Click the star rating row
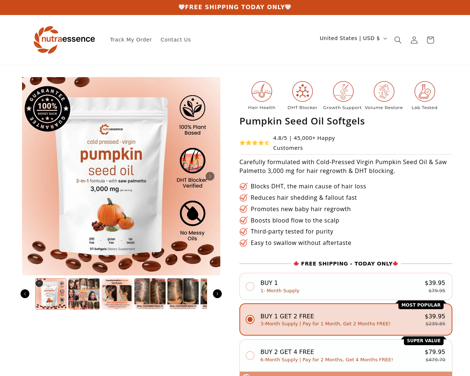This screenshot has height=376, width=470. coord(255,143)
